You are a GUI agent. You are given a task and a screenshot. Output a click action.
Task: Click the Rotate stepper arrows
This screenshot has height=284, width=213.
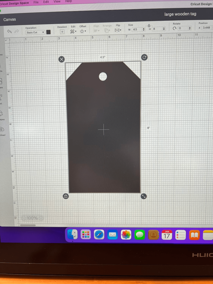[x=190, y=28]
